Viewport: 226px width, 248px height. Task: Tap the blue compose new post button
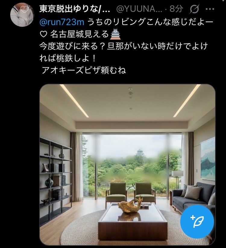(x=197, y=221)
